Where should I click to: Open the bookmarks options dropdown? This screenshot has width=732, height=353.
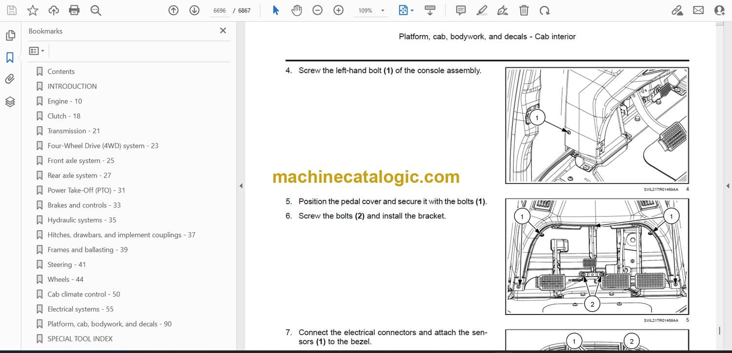pyautogui.click(x=37, y=51)
